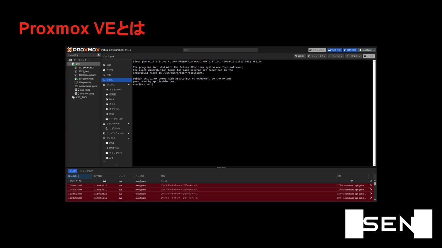Viewport: 442px width, 248px height.
Task: Open 証明書 certificates page
Action: click(x=117, y=95)
